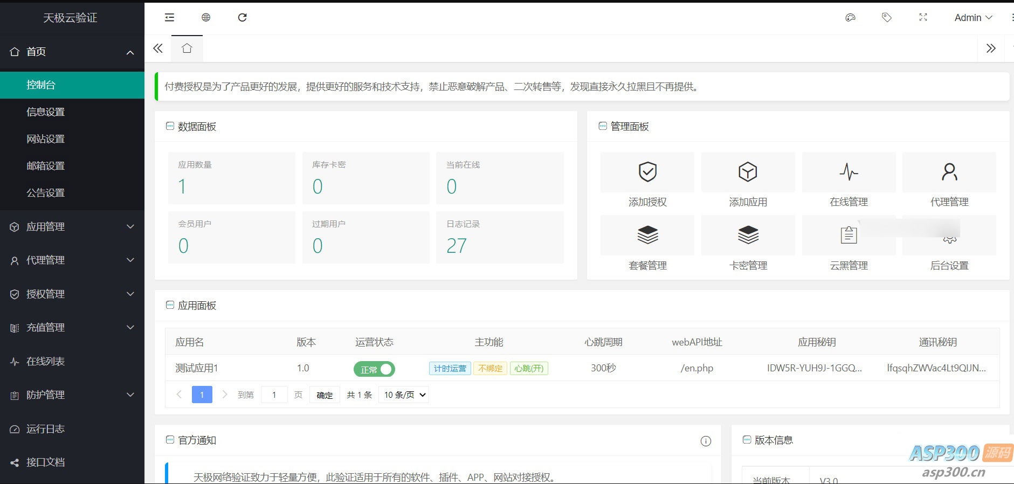Open 添加授权 shield icon
Screen dimensions: 1014x484
pos(647,172)
